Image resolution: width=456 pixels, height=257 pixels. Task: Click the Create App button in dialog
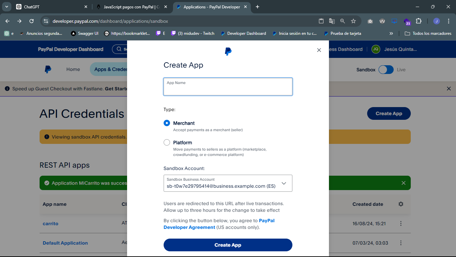(x=228, y=245)
